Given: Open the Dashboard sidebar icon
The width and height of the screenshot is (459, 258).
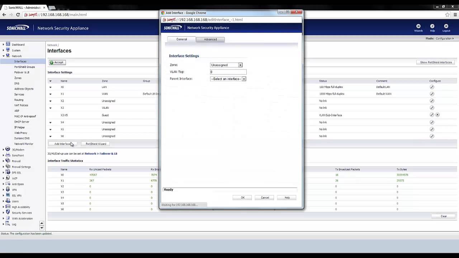Looking at the screenshot, I should [x=8, y=44].
